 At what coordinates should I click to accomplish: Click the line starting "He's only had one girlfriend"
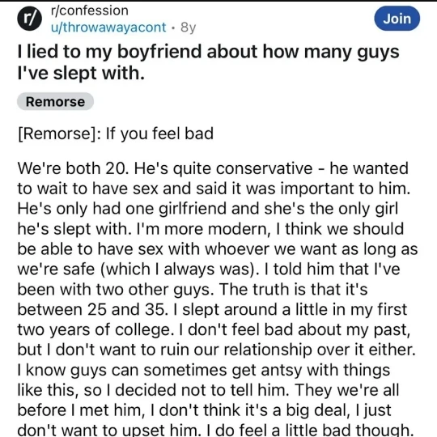pos(208,209)
